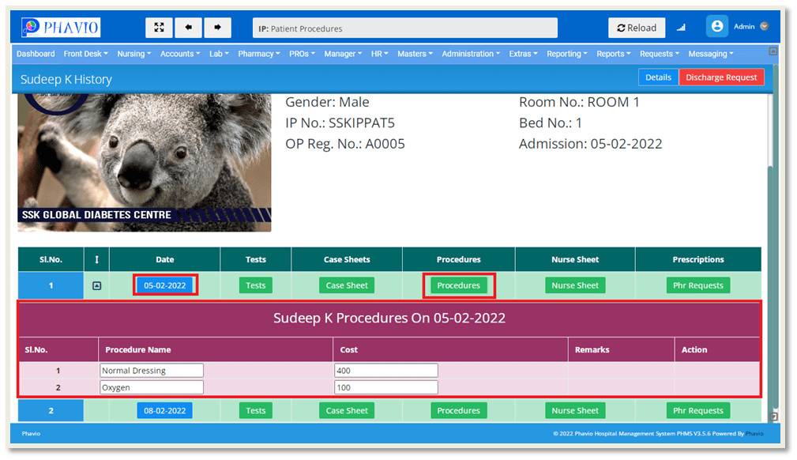Open Phr Requests for 05-02-2022 row
The height and width of the screenshot is (460, 797).
(x=698, y=285)
